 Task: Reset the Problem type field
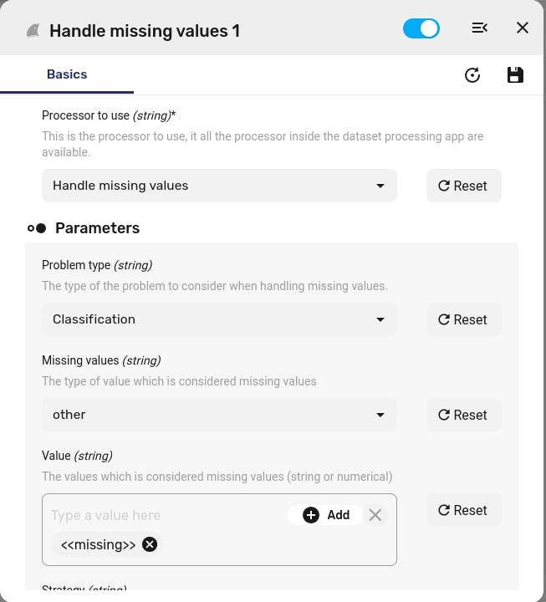pos(463,319)
